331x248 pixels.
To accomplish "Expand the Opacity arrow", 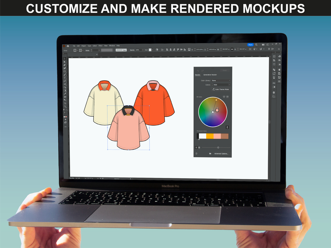I will 143,50.
